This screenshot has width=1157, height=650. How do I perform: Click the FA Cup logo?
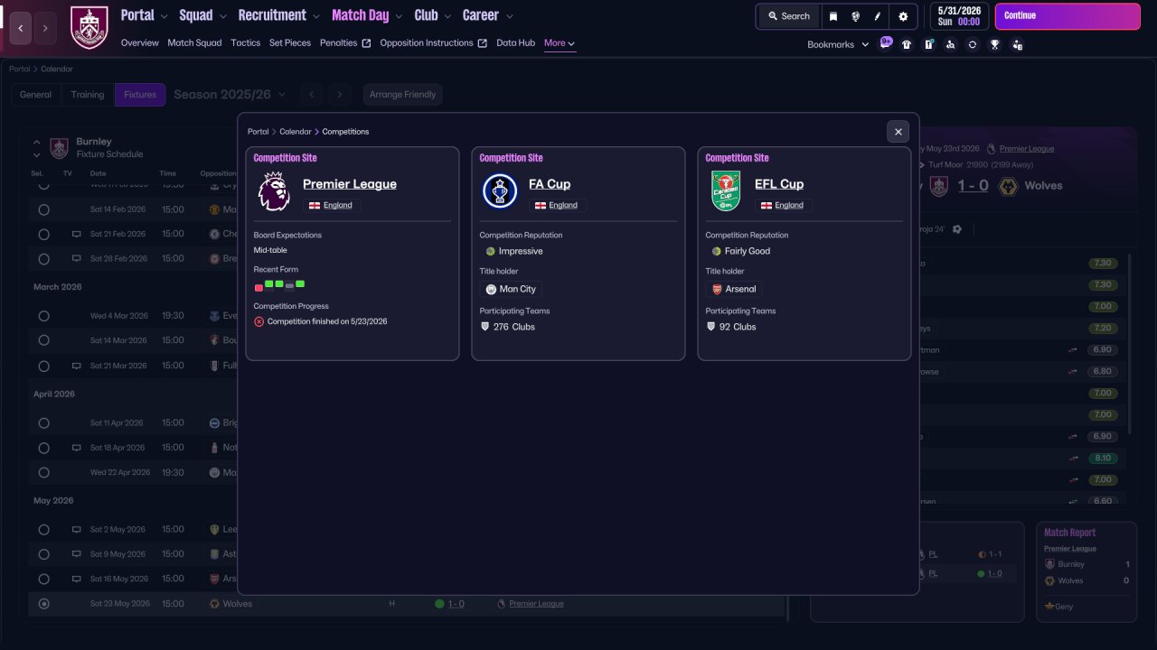(500, 190)
